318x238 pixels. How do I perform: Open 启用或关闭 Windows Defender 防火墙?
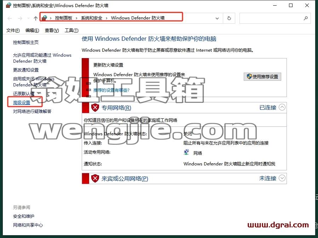pyautogui.click(x=34, y=81)
